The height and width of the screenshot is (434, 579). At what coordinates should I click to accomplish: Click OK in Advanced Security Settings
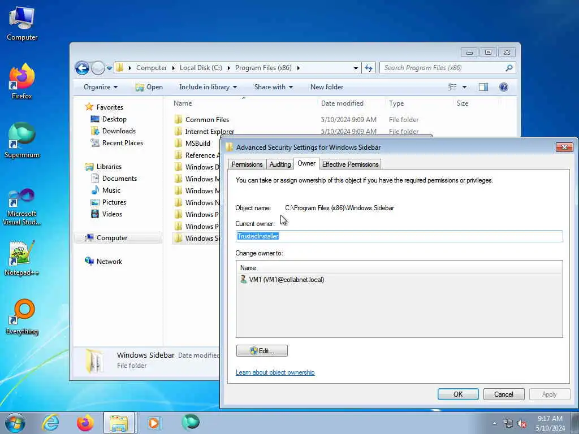click(458, 394)
